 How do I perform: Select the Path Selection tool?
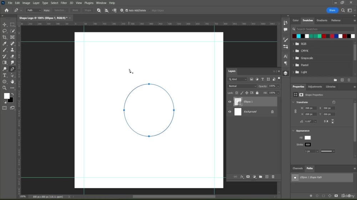(x=12, y=75)
